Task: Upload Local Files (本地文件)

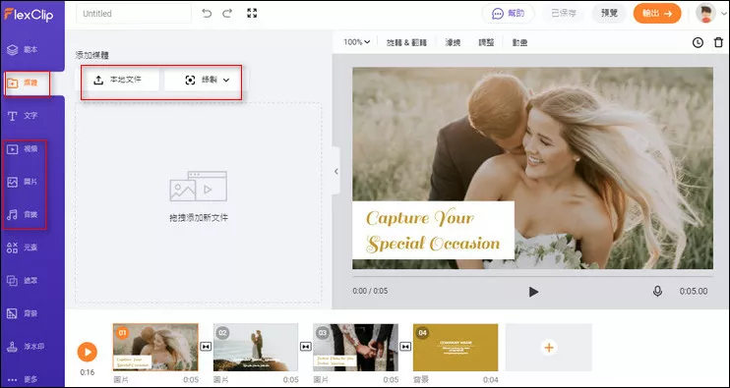Action: pos(118,80)
